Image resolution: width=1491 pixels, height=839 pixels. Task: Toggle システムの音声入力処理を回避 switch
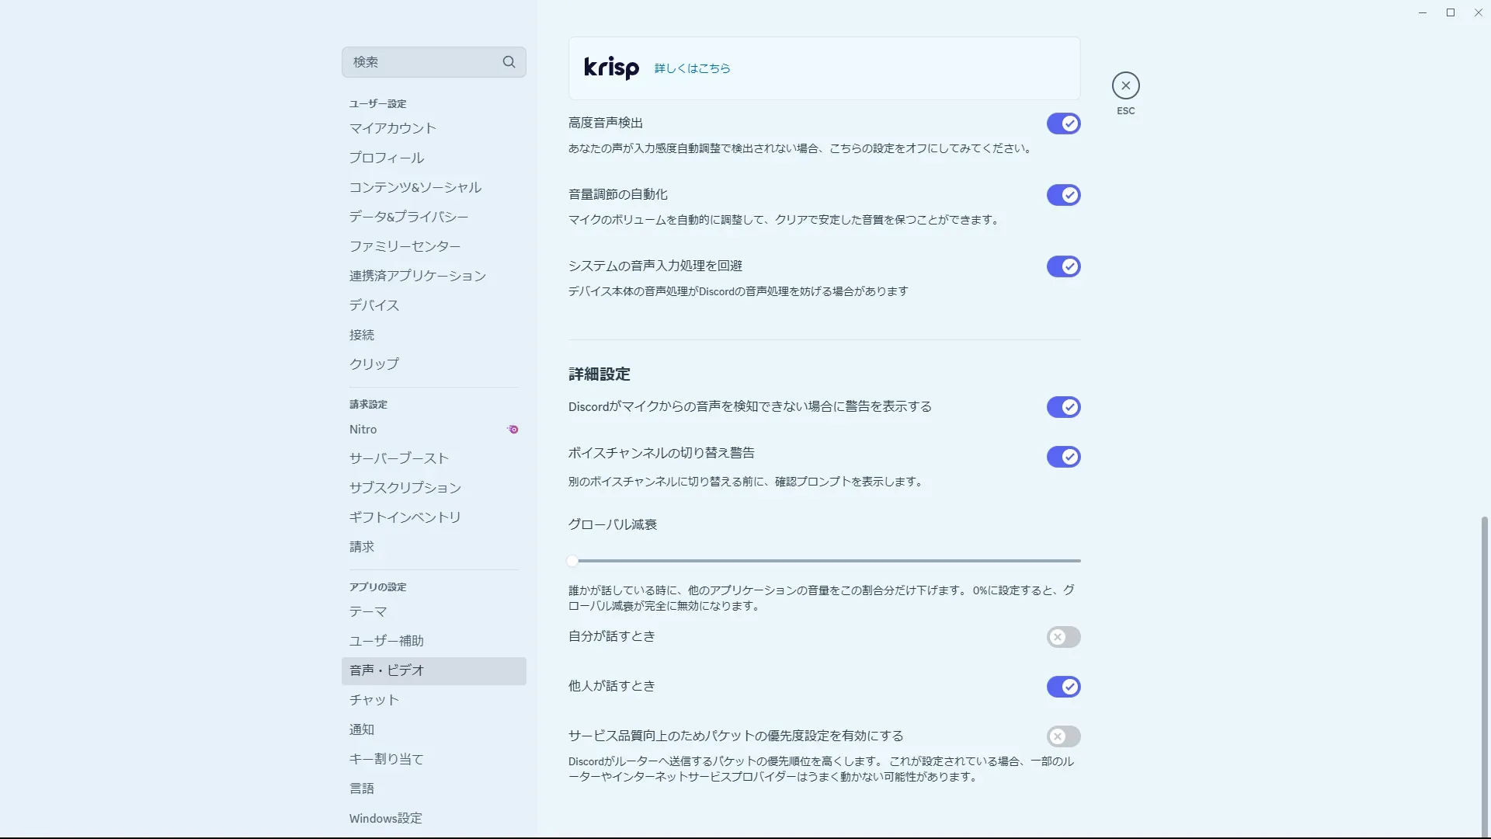pos(1063,266)
